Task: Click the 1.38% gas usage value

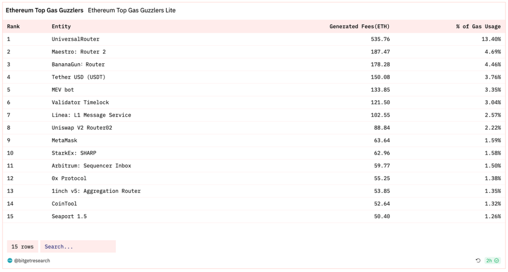Action: point(493,178)
